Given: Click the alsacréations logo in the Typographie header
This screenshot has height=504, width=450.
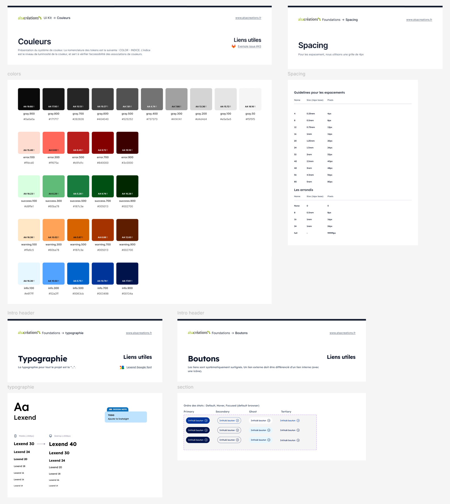Looking at the screenshot, I should pyautogui.click(x=29, y=332).
